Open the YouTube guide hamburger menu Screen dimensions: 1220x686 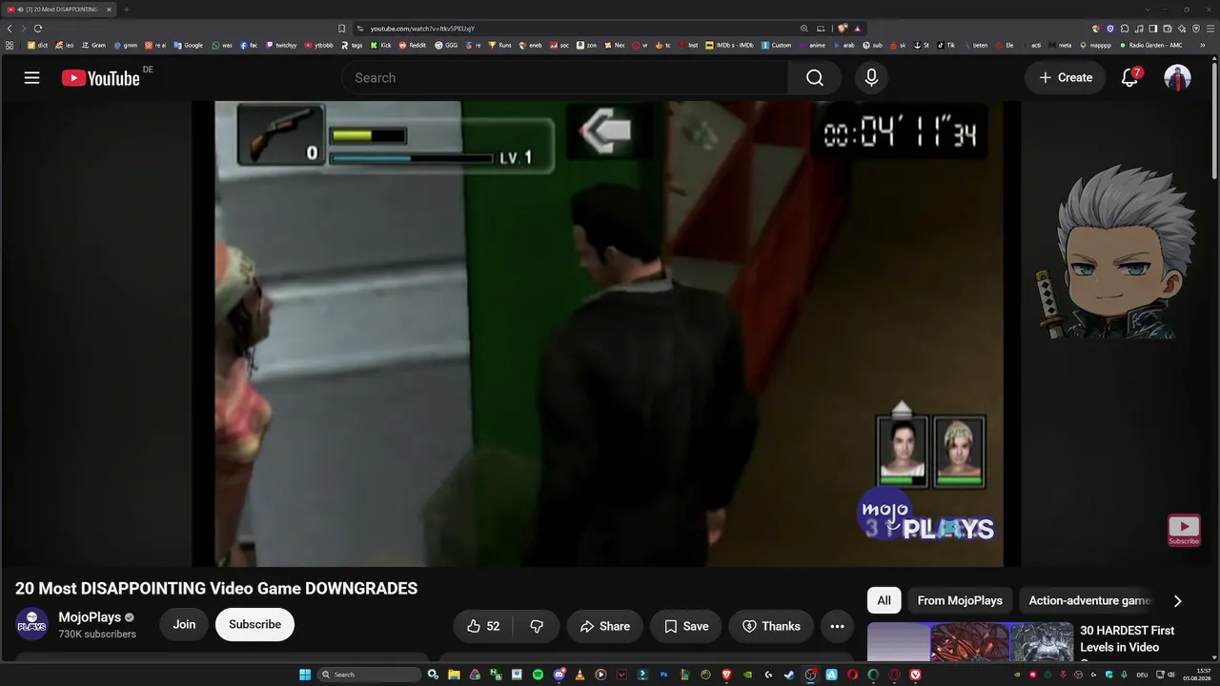(x=31, y=78)
